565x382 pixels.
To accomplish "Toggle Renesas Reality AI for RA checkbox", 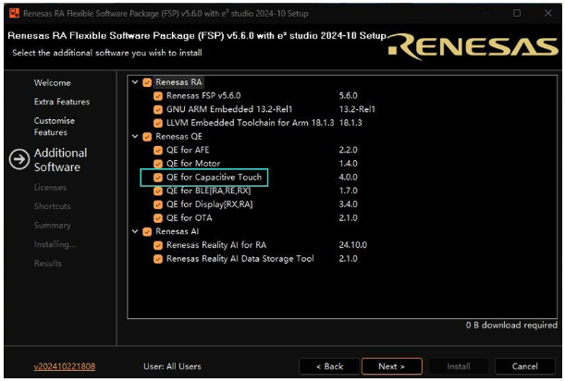I will coord(158,245).
